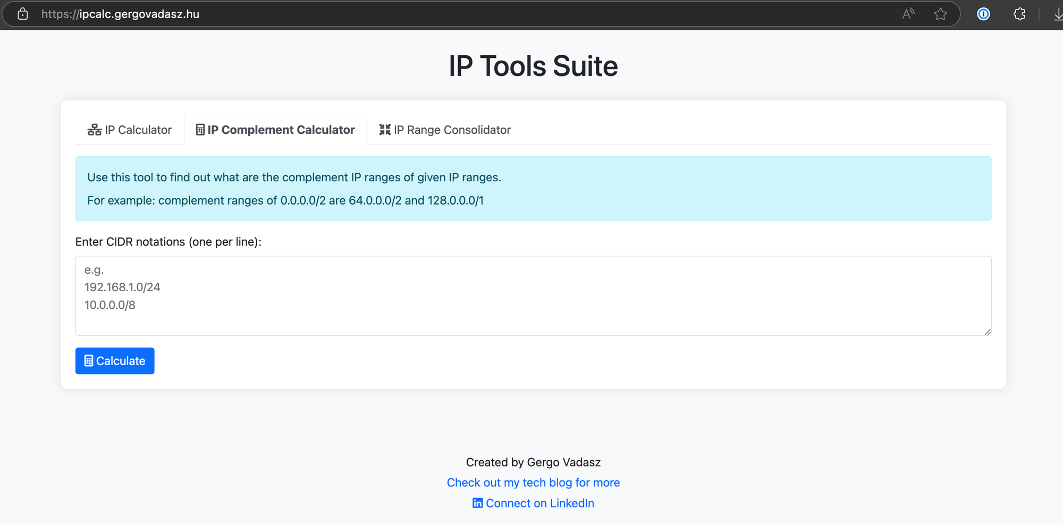Show browser downloads via arrow icon
Screen dimensions: 1063x524
(x=1057, y=14)
